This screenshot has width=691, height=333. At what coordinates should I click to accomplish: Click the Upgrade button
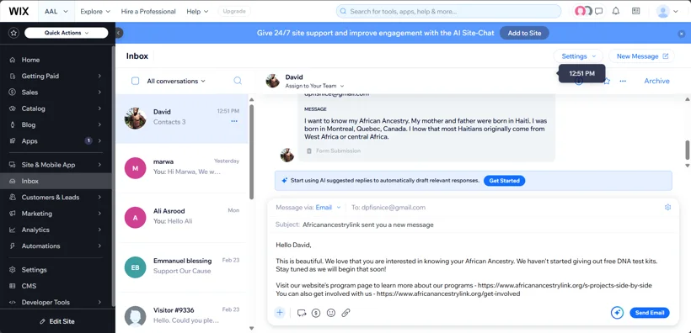234,12
